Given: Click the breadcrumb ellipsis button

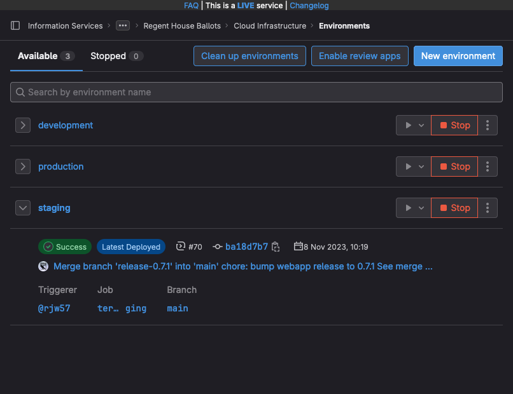Looking at the screenshot, I should pos(123,26).
